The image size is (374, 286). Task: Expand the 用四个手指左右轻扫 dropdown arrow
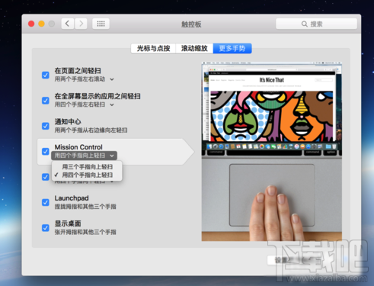tap(112, 104)
